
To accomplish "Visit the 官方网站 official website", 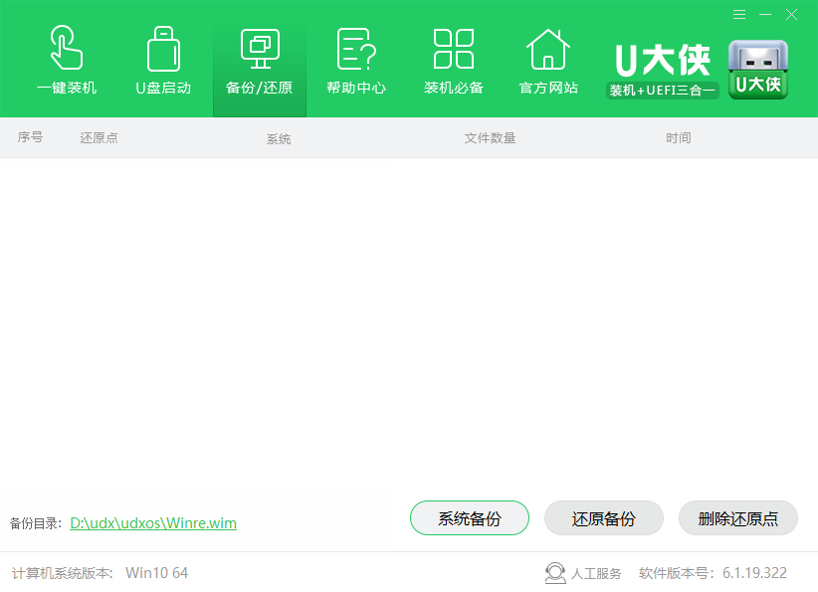I will point(548,58).
